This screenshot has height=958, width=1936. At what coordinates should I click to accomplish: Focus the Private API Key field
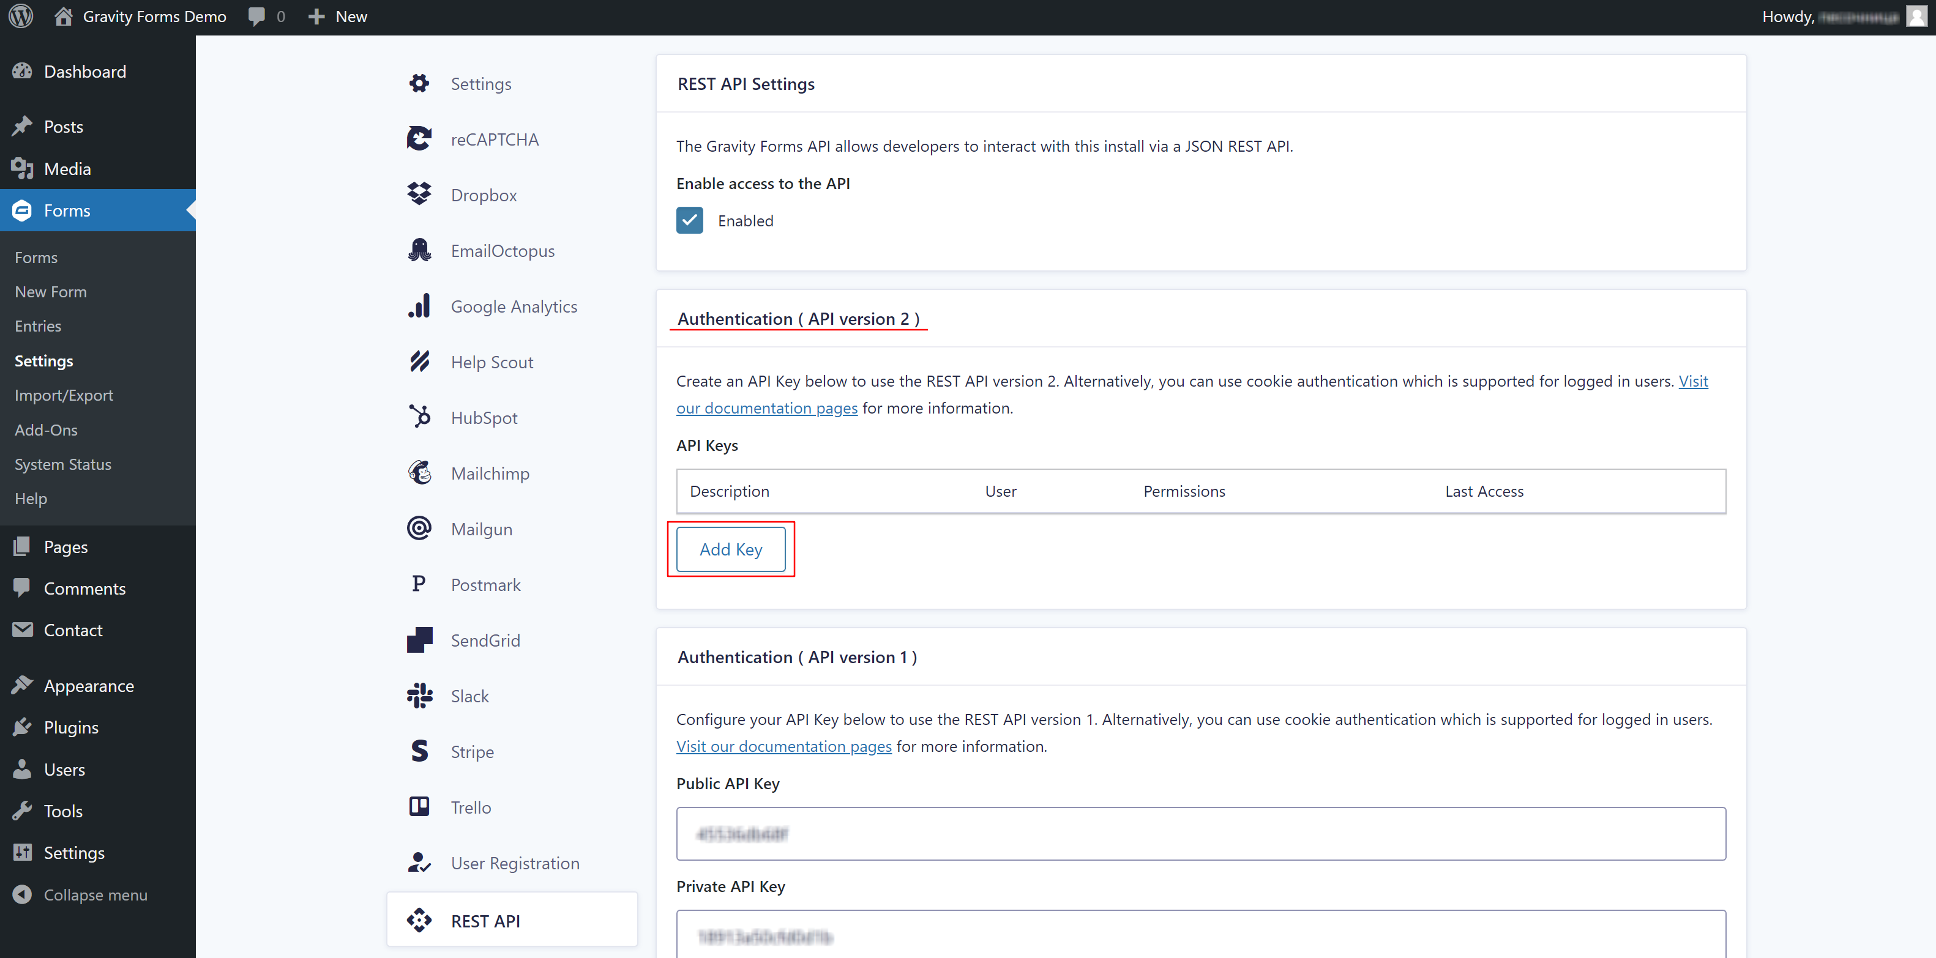pos(1201,934)
